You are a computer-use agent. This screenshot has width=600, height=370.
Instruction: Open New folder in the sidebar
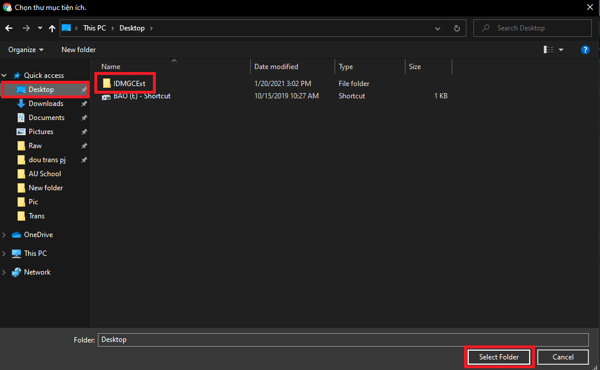pos(46,188)
